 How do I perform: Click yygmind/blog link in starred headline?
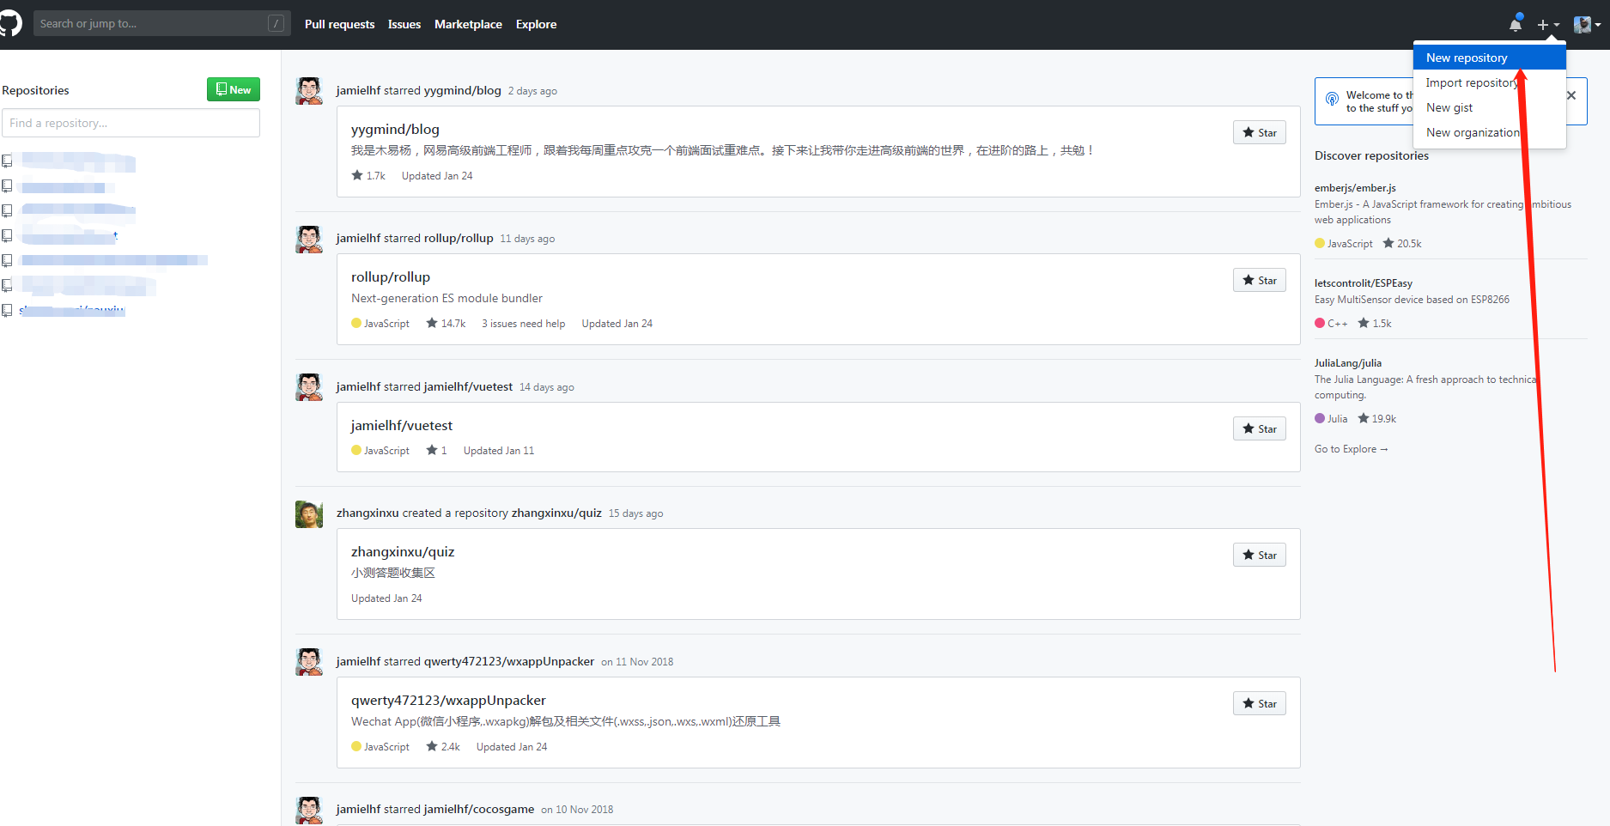pyautogui.click(x=463, y=90)
